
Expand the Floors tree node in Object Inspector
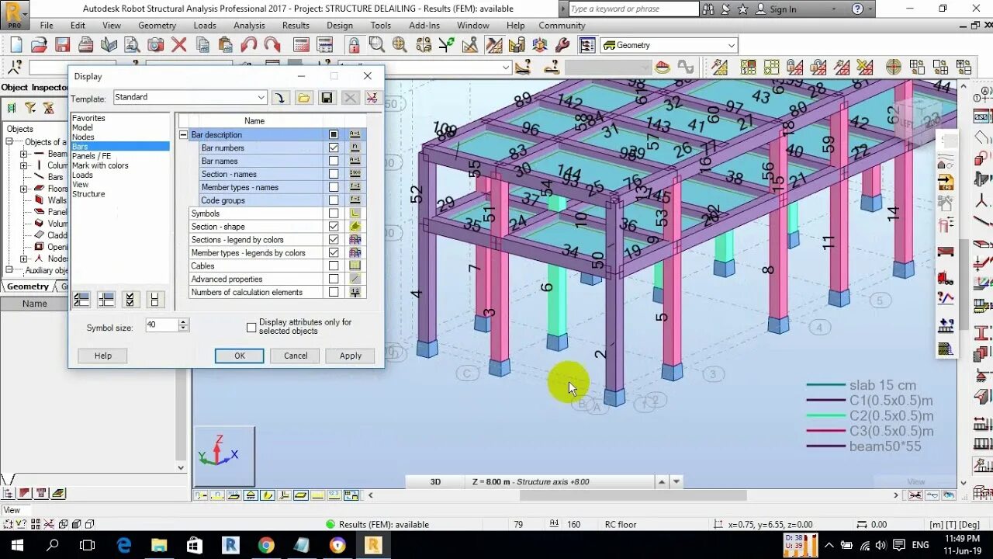pyautogui.click(x=24, y=189)
